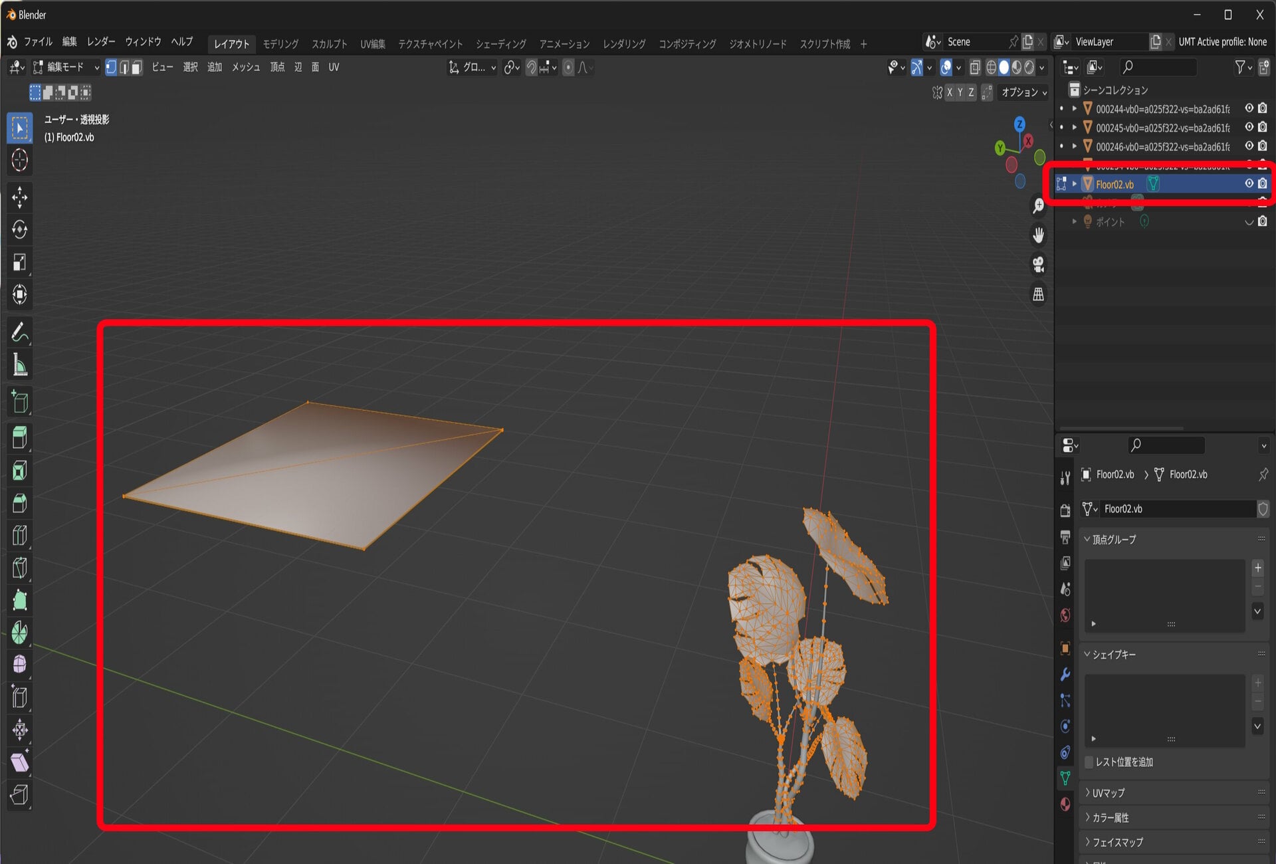Screen dimensions: 1276x864
Task: Open the viewport shading options dropdown arrow
Action: [x=1043, y=67]
